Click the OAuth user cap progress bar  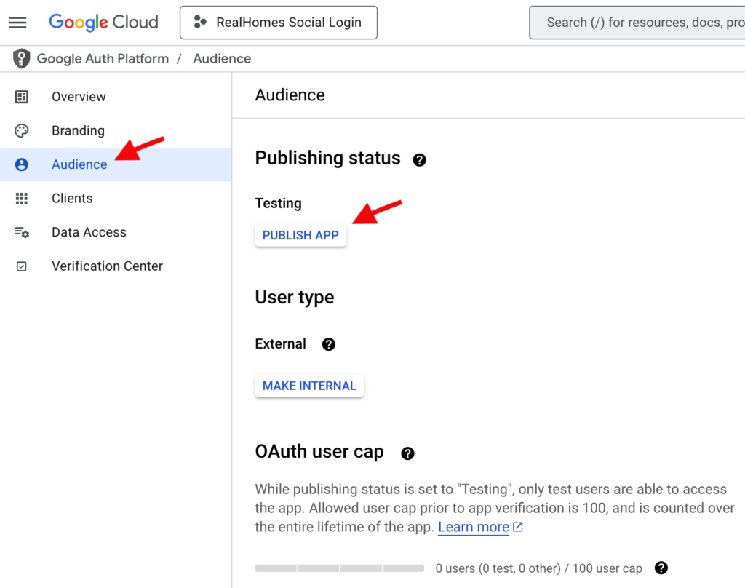pyautogui.click(x=339, y=568)
